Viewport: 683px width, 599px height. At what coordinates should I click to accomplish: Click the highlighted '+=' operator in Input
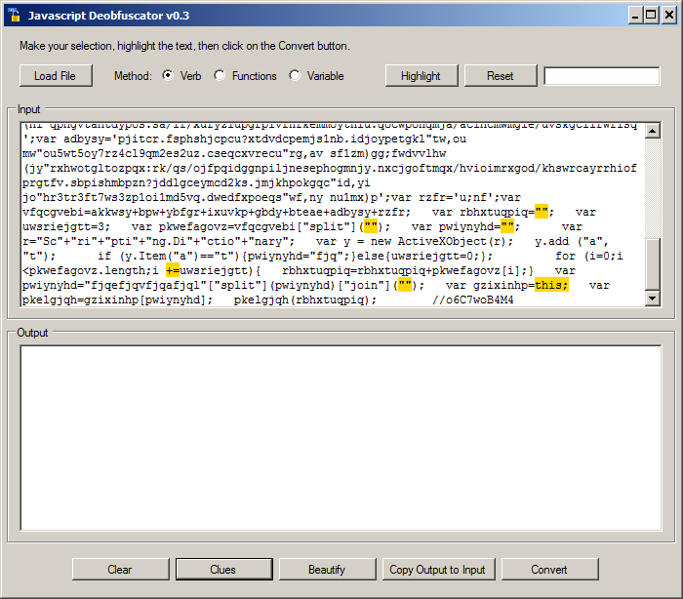coord(173,270)
